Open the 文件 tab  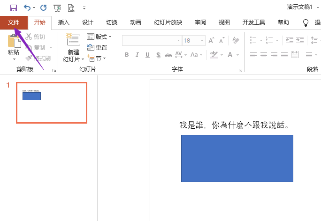click(14, 22)
